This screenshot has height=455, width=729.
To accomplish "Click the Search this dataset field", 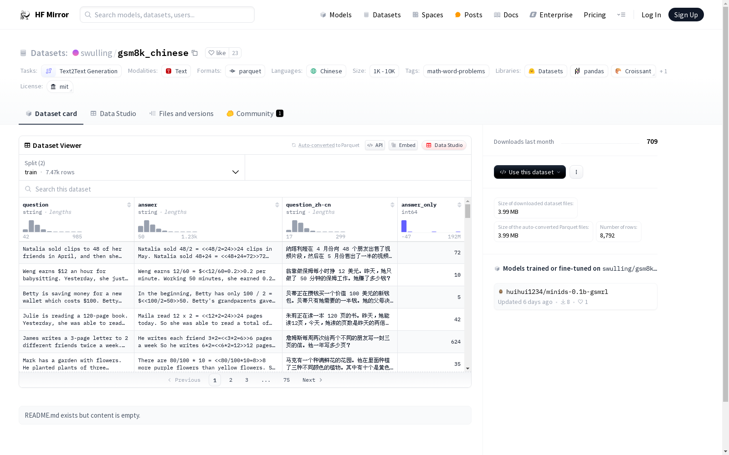I will [x=245, y=189].
